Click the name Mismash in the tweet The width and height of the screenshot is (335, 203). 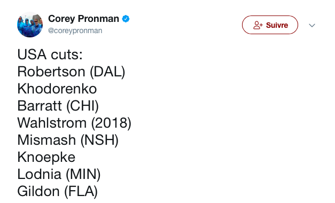46,140
